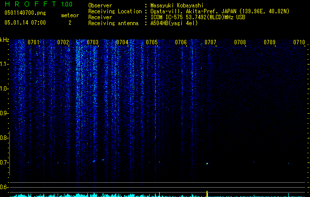Click the 1.0 kHz axis tick label
Screen dimensions: 310x197
coord(4,89)
